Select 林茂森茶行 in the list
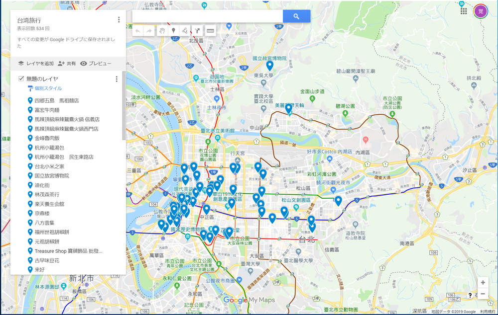 click(47, 195)
